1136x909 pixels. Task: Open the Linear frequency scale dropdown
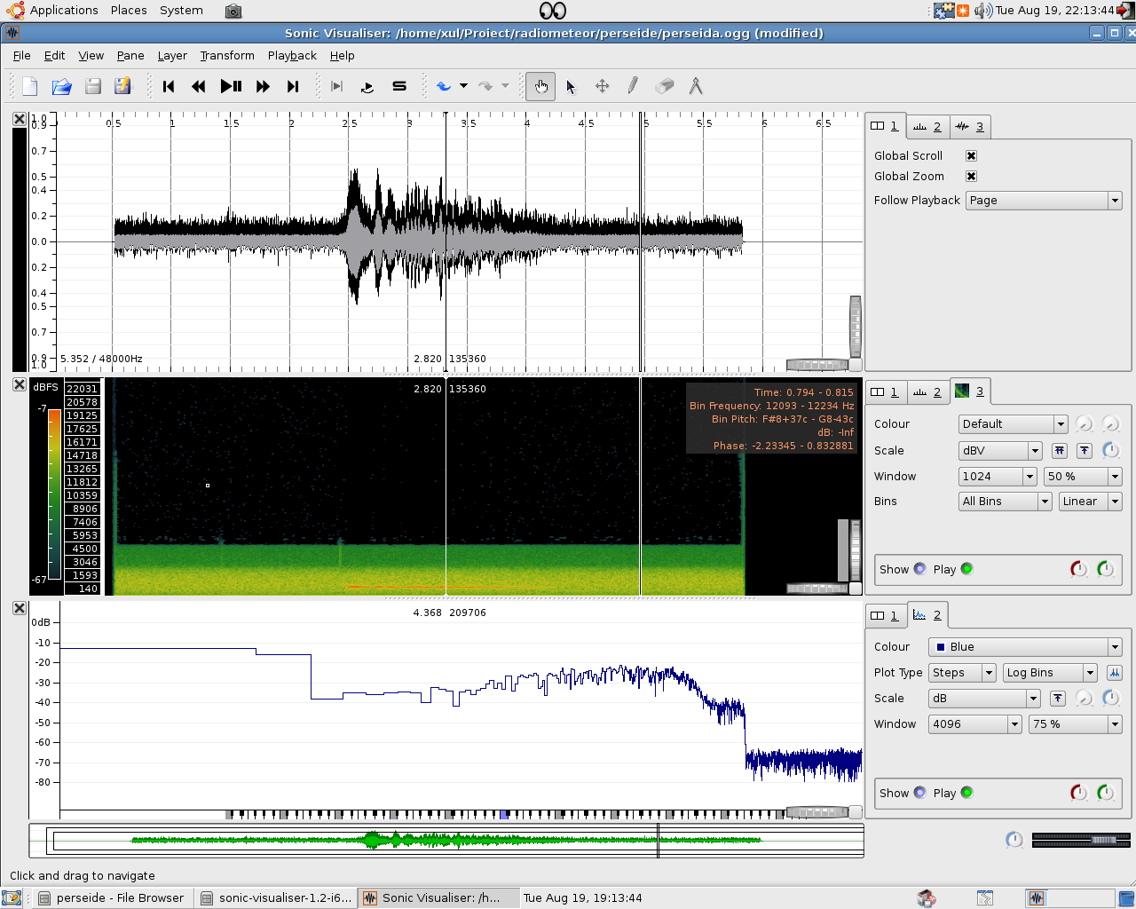[x=1091, y=502]
